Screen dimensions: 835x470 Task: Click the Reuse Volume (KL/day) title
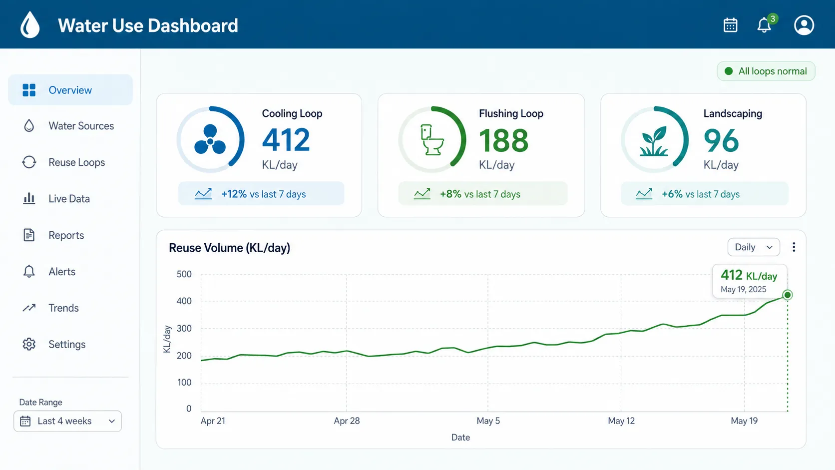(x=230, y=248)
